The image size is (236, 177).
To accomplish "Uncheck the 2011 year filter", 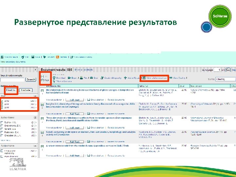I will (2, 104).
